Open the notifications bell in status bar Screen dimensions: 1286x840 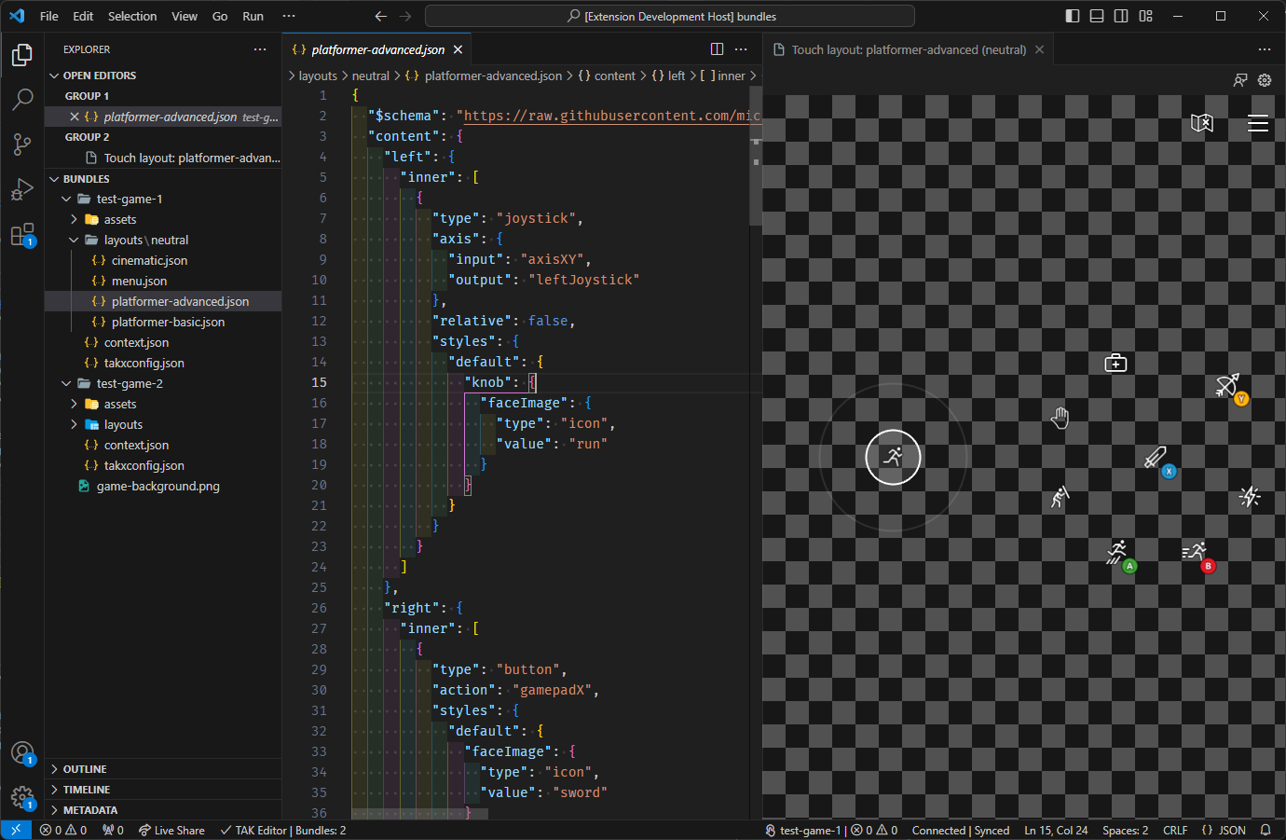tap(1265, 830)
